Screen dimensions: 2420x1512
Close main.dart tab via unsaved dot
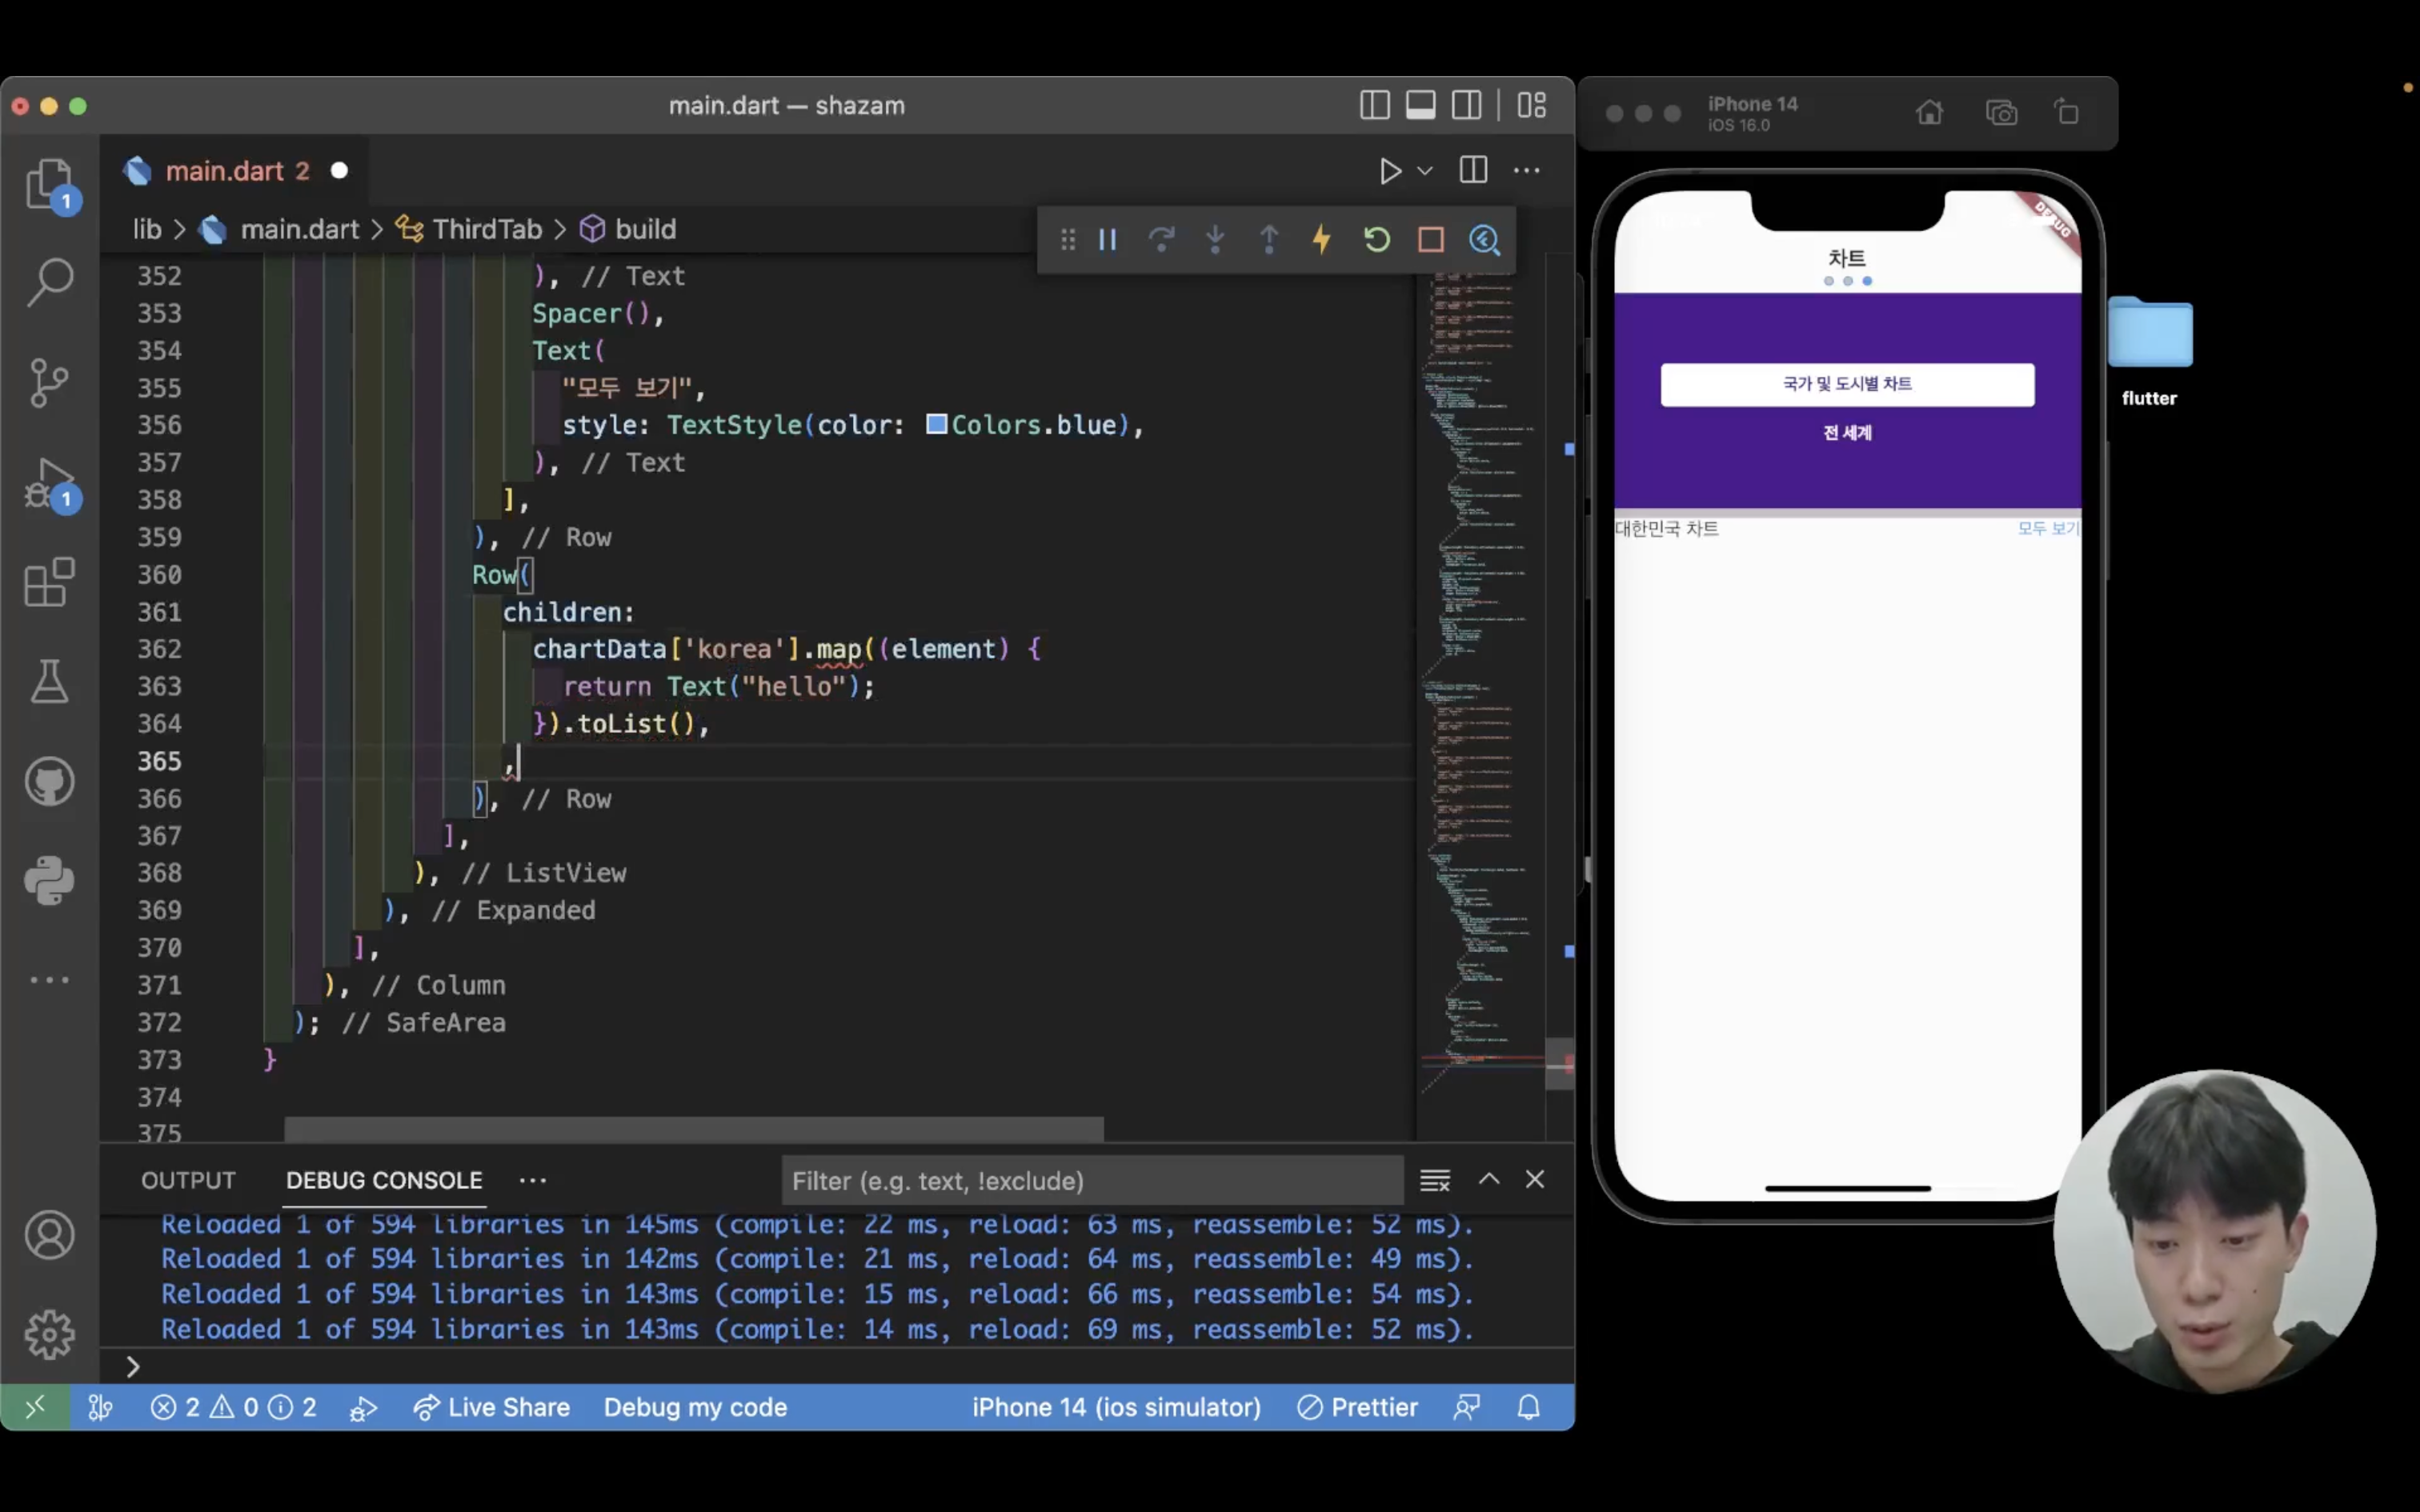point(339,171)
